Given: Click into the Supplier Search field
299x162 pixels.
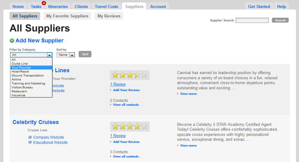Looking at the screenshot, I should coord(252,20).
